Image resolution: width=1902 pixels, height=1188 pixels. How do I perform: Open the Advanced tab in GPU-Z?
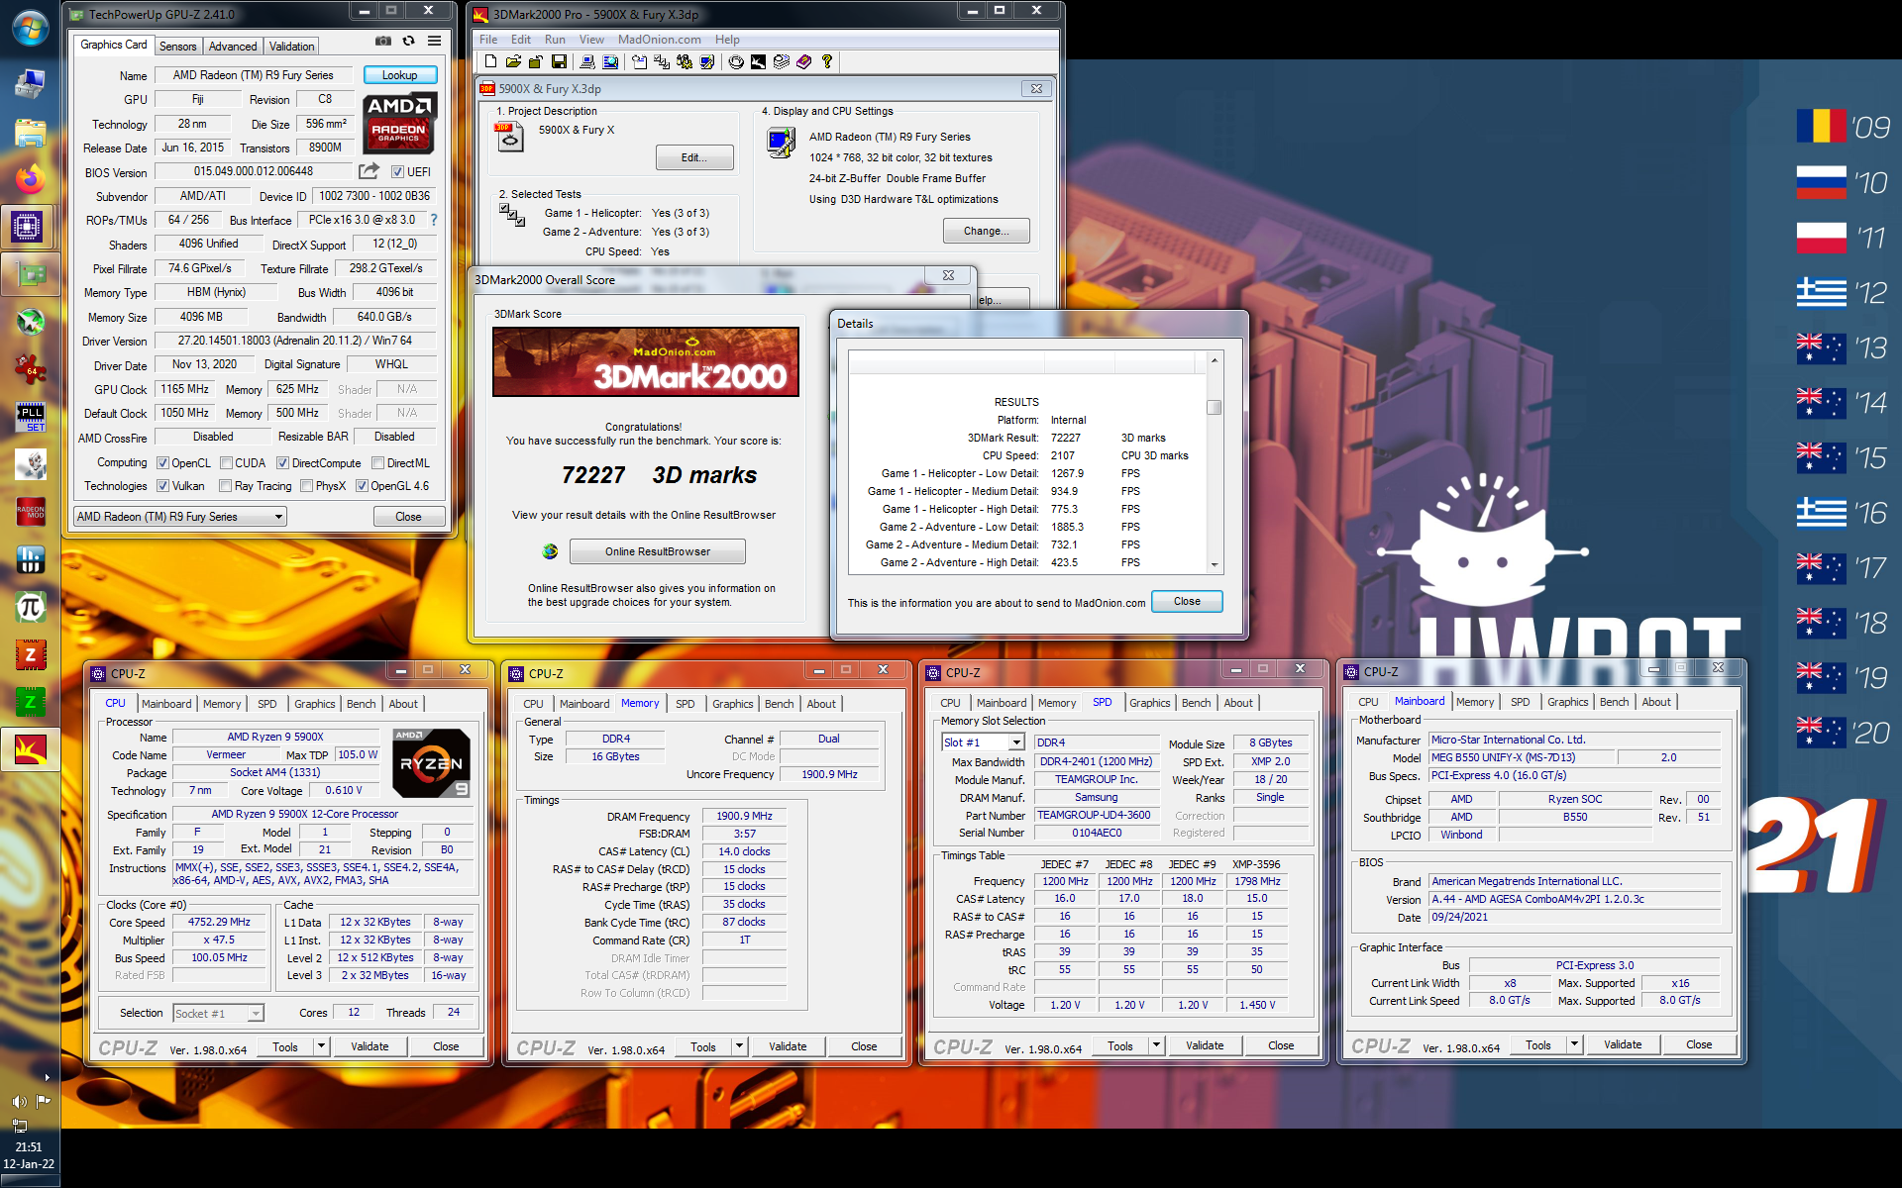tap(233, 47)
